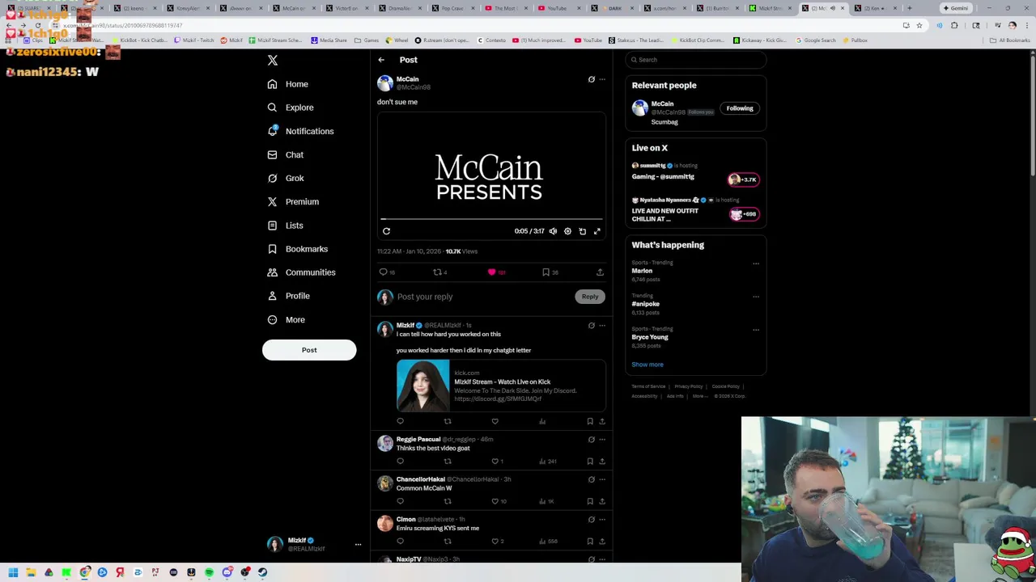Open more options on Reggie Pascual's reply
The width and height of the screenshot is (1036, 582).
point(602,440)
